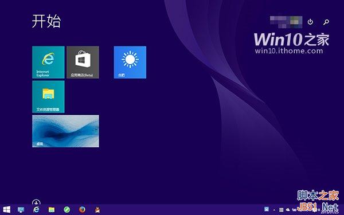
Task: Open the Store (Beta) tile
Action: point(83,62)
